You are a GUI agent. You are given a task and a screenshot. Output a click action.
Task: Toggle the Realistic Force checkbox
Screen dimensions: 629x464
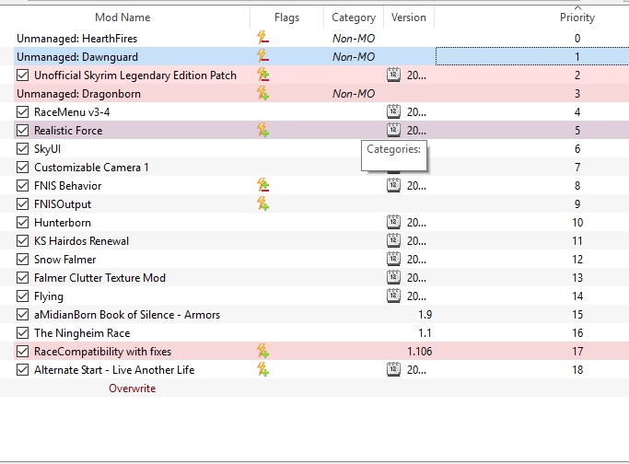click(x=22, y=131)
